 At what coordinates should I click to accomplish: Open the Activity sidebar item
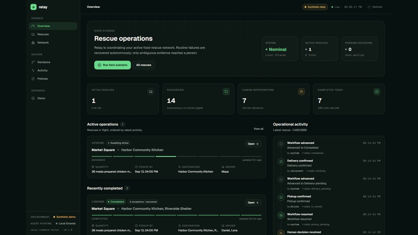pyautogui.click(x=53, y=71)
